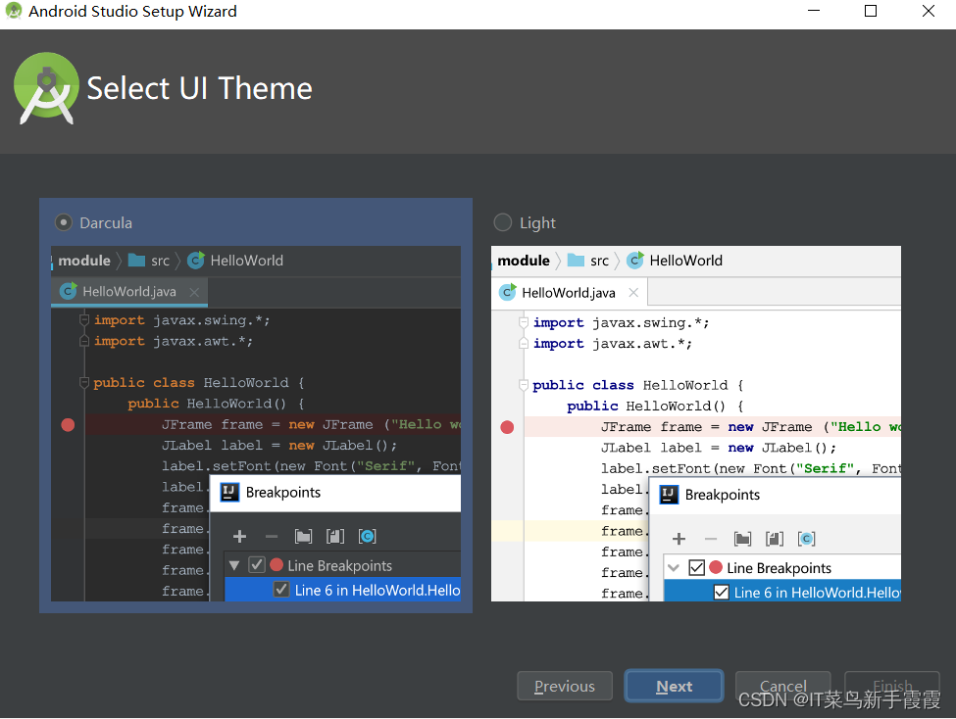This screenshot has width=956, height=719.
Task: Toggle Line Breakpoints checkbox in Darcula preview
Action: coord(257,565)
